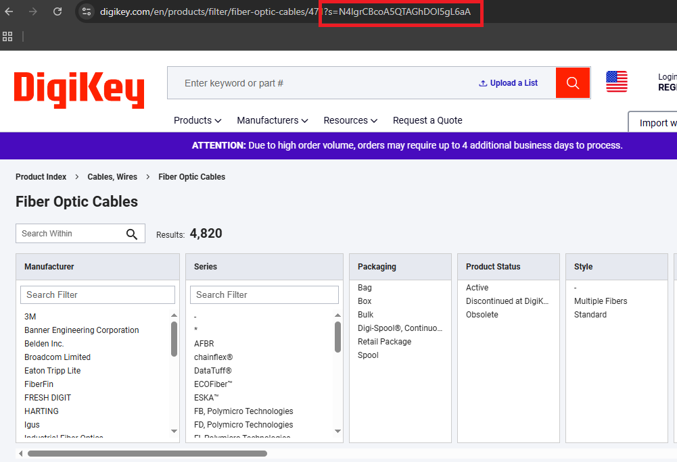677x462 pixels.
Task: Open the 3M manufacturer link
Action: point(31,316)
